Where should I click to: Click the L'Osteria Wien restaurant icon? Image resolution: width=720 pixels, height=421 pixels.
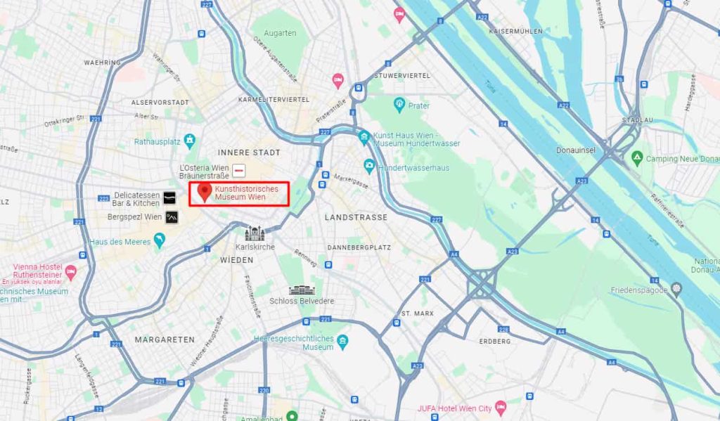pos(239,171)
